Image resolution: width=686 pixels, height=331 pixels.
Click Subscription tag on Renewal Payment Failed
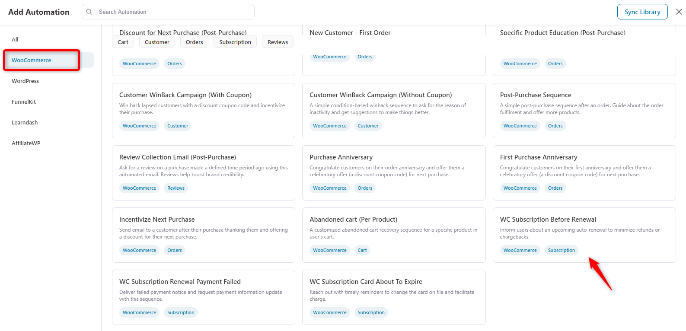pos(181,312)
